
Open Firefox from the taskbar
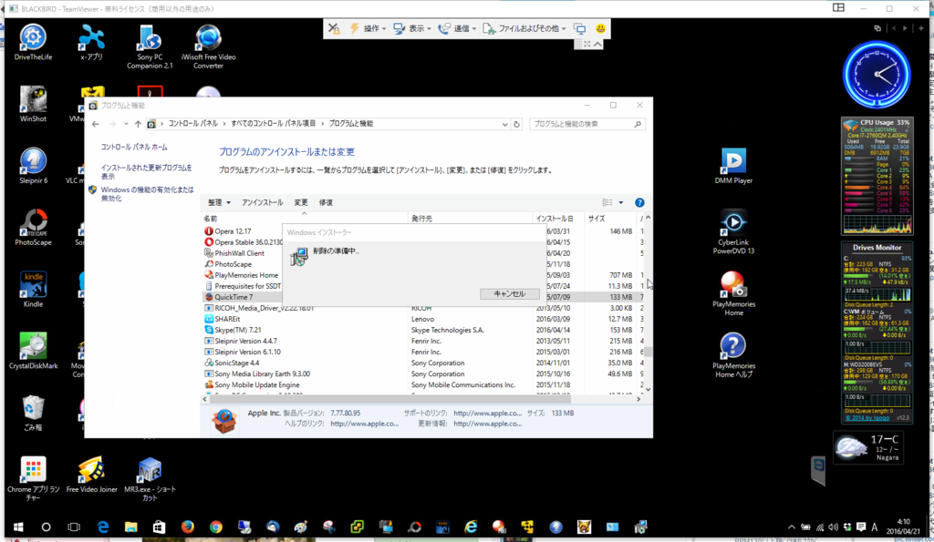187,527
